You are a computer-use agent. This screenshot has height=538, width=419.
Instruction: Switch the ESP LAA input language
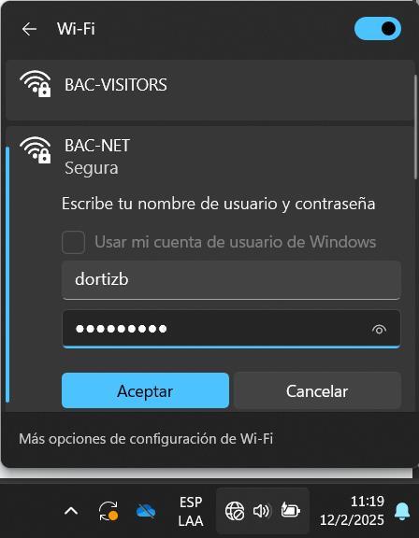pos(191,512)
